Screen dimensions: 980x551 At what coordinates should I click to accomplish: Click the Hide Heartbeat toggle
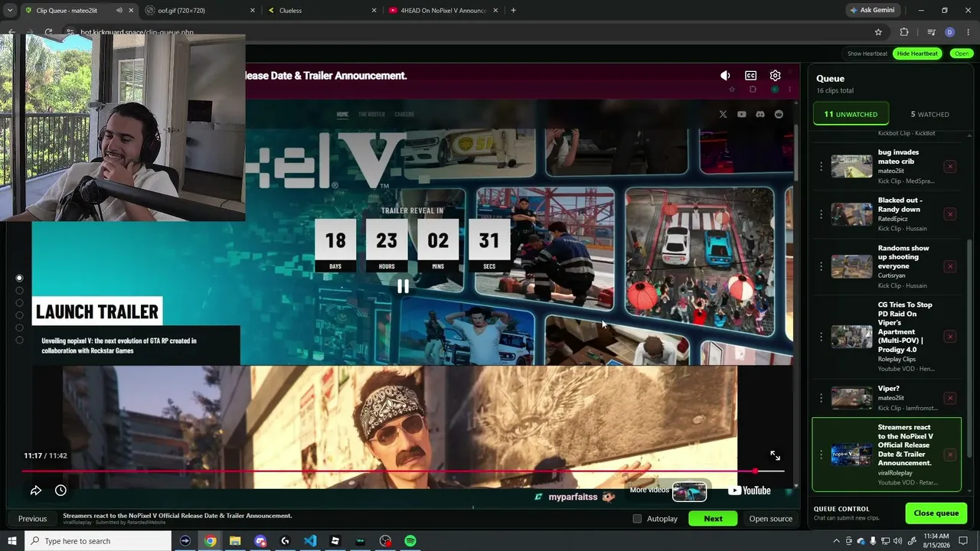click(x=917, y=54)
